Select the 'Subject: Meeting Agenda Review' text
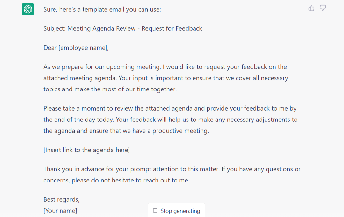 (89, 28)
